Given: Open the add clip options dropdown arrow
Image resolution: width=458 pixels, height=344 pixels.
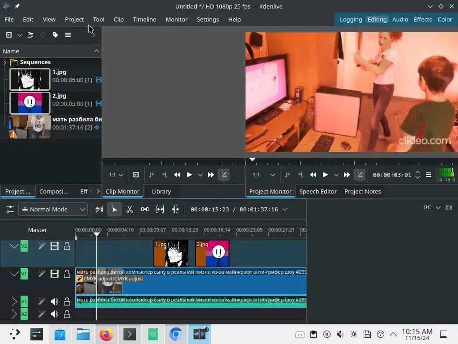Looking at the screenshot, I should pos(20,35).
